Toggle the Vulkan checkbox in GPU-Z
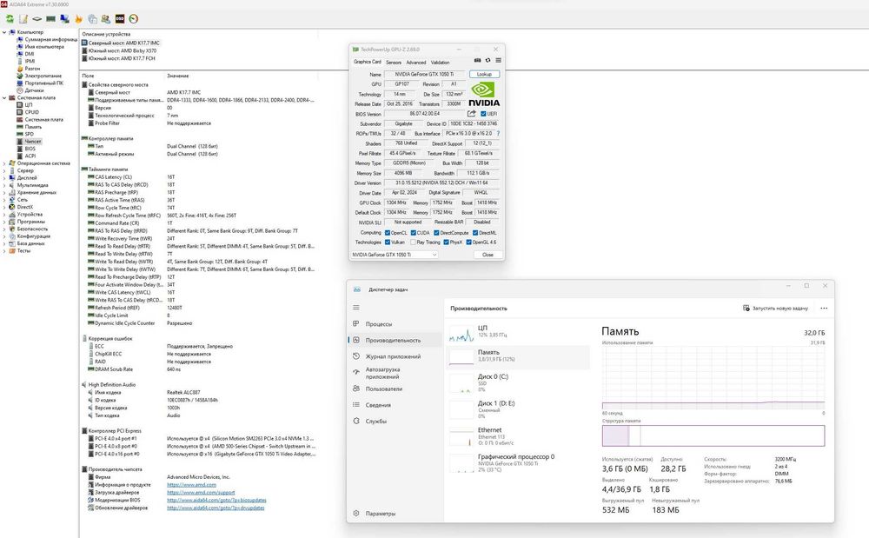869x538 pixels. [388, 242]
